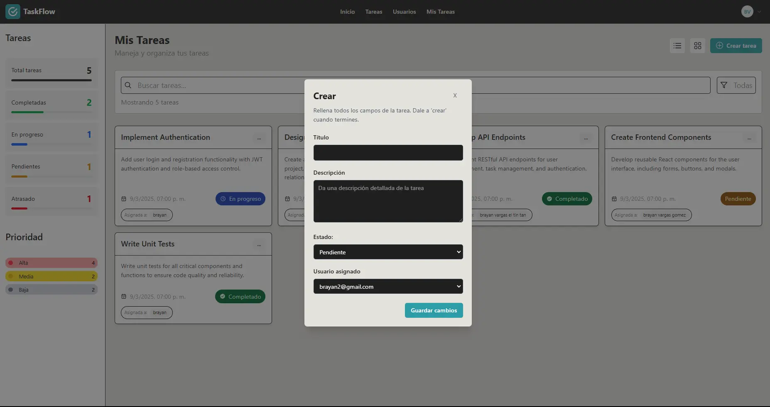Image resolution: width=770 pixels, height=407 pixels.
Task: Open Mis Tareas navigation item
Action: click(440, 12)
